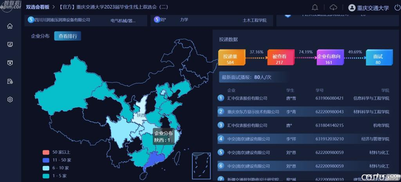Click the 投递量 584 funnel block
Screen dimensions: 401x182
[x=230, y=58]
